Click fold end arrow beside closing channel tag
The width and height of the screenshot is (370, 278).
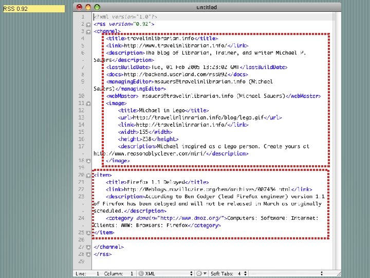[88, 247]
